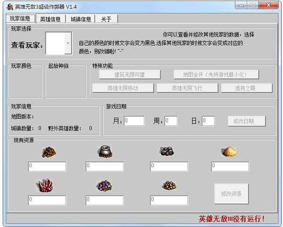Viewport: 283px width, 227px height.
Task: Click the yellow sulfur pile icon
Action: coord(229,151)
